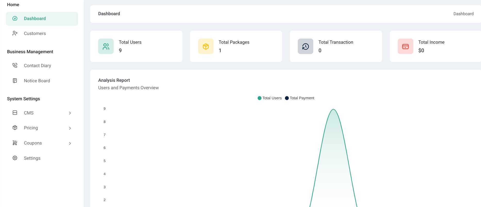The height and width of the screenshot is (207, 481).
Task: Click the Dashboard compass icon in sidebar
Action: pyautogui.click(x=15, y=19)
